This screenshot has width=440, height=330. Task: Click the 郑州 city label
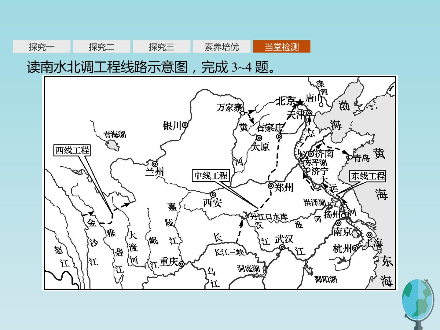(x=284, y=187)
